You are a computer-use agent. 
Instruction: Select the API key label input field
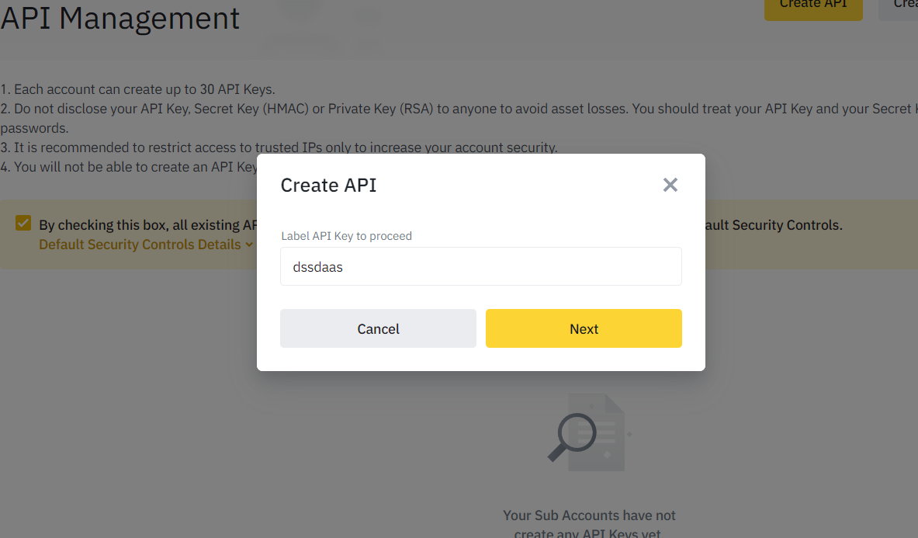(x=480, y=266)
